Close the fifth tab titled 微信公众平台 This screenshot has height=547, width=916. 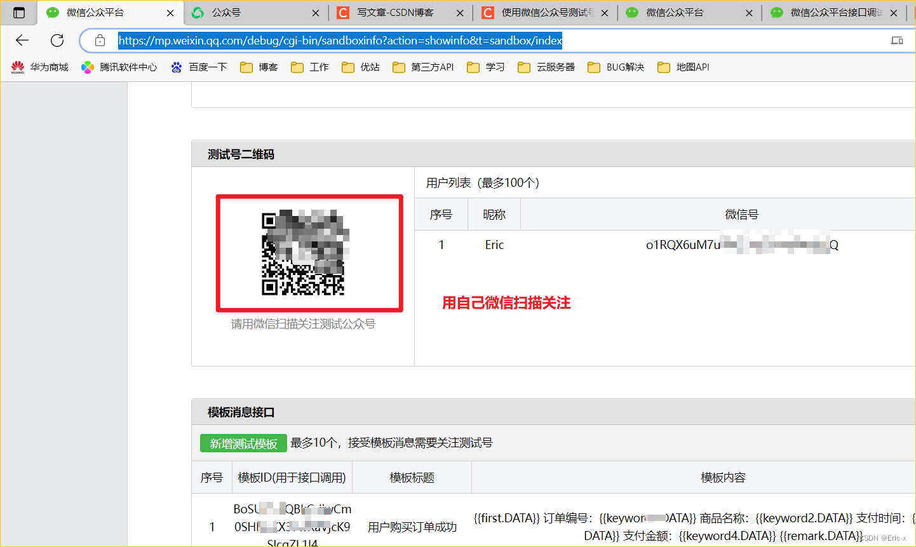click(749, 13)
